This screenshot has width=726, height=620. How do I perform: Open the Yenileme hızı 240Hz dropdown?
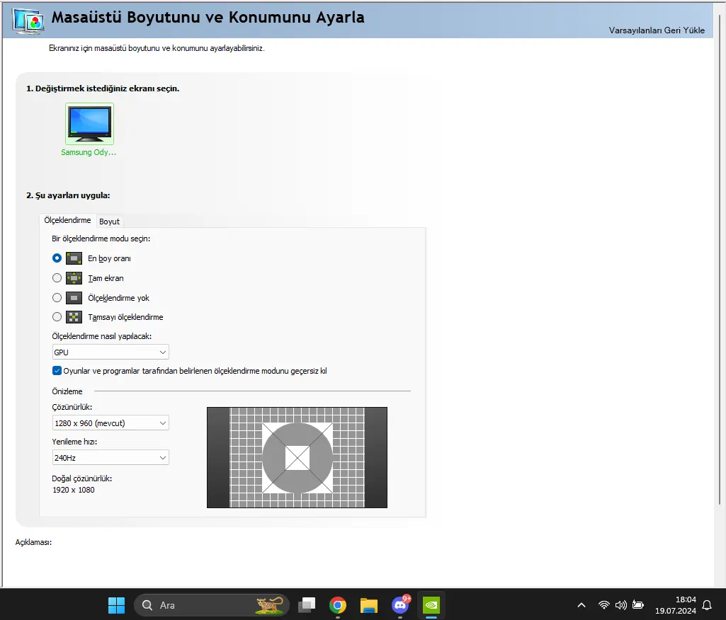click(x=110, y=458)
